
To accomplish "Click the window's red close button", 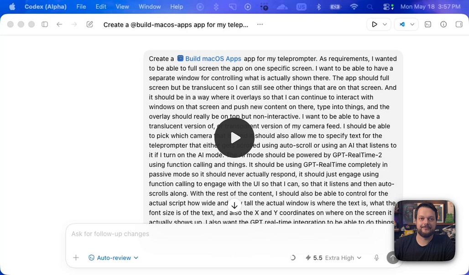I will click(10, 25).
